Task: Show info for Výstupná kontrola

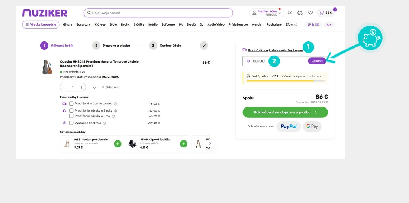Action: tap(104, 123)
